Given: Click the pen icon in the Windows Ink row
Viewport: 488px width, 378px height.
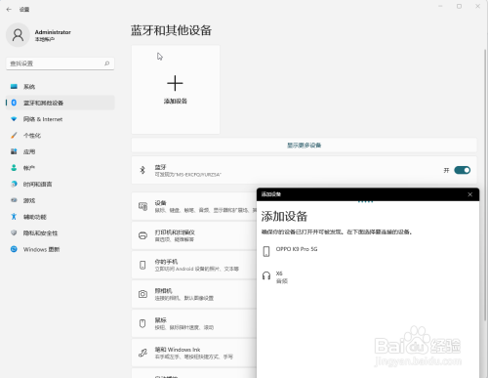Looking at the screenshot, I should tap(142, 353).
